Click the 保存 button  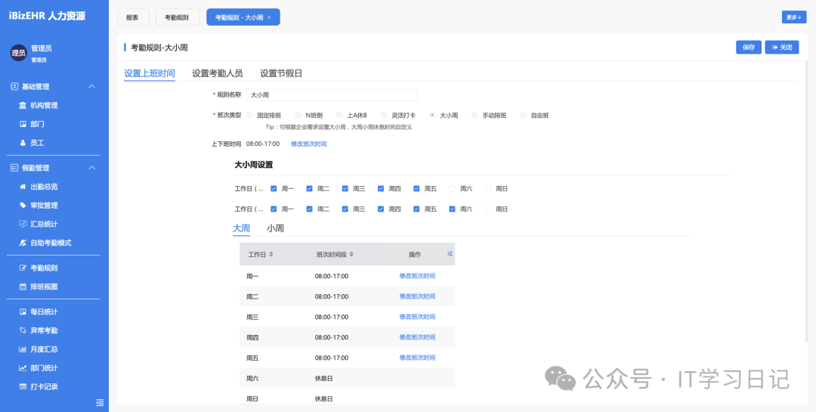(748, 48)
